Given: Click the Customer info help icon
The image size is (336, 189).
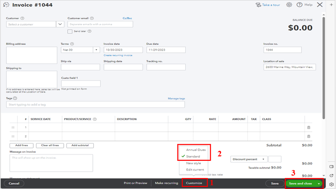Looking at the screenshot, I should coord(22,18).
